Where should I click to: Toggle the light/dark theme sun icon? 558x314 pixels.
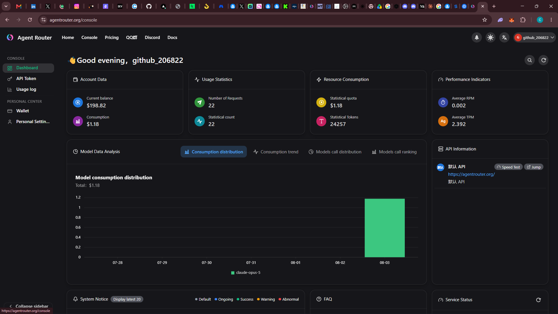(491, 38)
